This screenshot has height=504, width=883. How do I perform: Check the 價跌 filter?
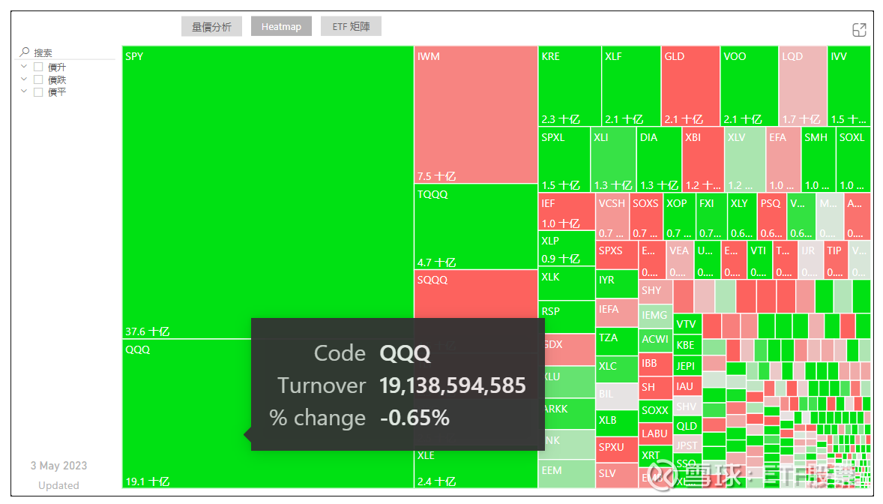click(39, 79)
